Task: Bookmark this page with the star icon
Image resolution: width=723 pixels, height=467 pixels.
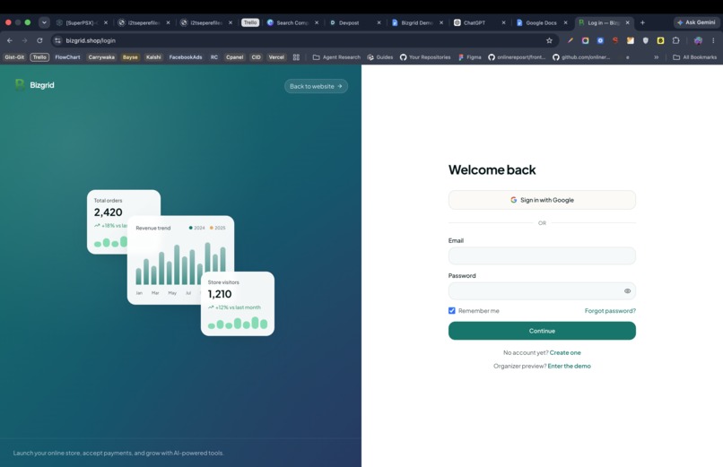Action: coord(549,40)
